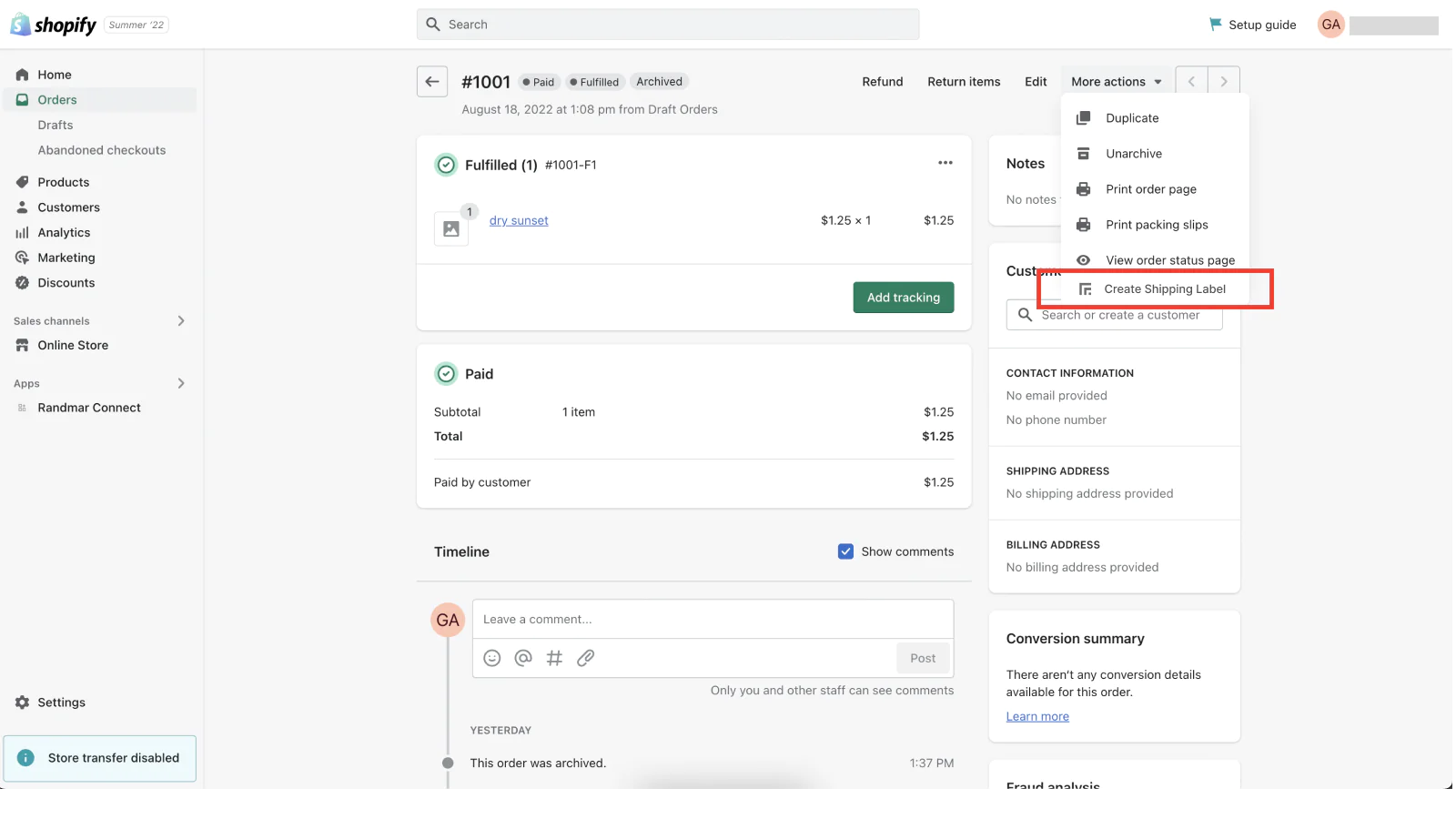Go to the next order arrow
The image size is (1456, 819).
[1224, 82]
